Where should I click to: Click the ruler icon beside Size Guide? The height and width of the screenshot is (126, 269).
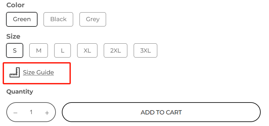(15, 72)
